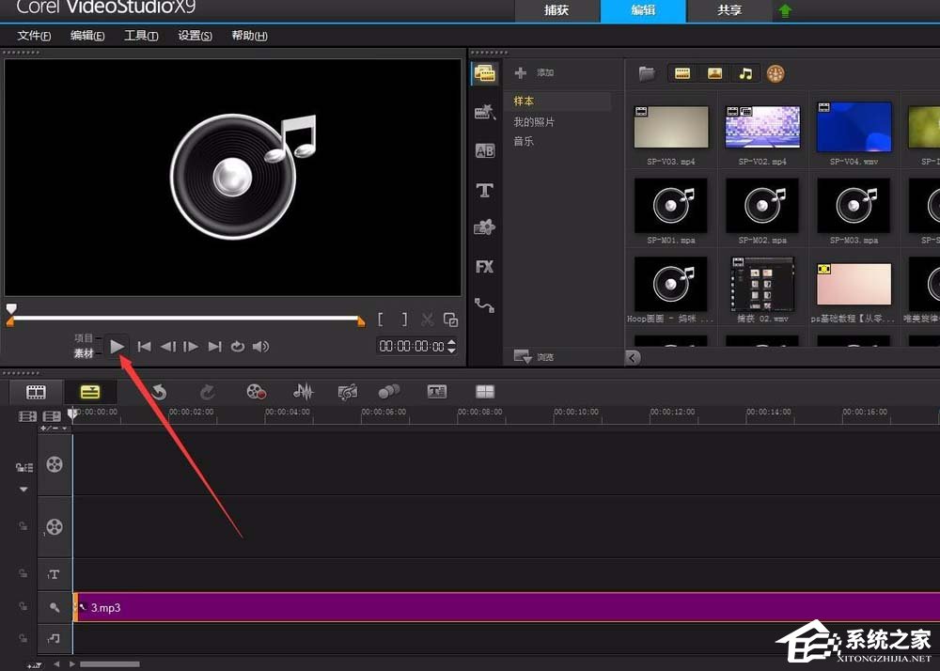Screen dimensions: 940x671
Task: Click the round orange library icon
Action: (775, 73)
